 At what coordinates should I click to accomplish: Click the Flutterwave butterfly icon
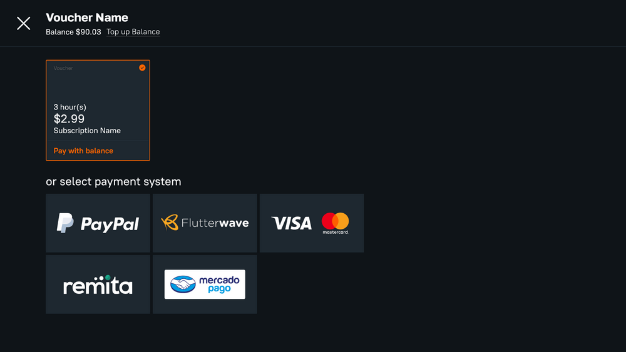(x=170, y=223)
